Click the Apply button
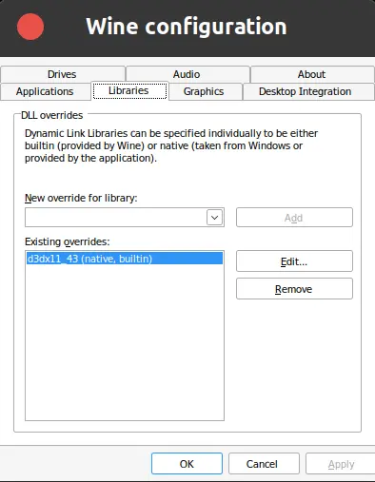 (x=341, y=464)
